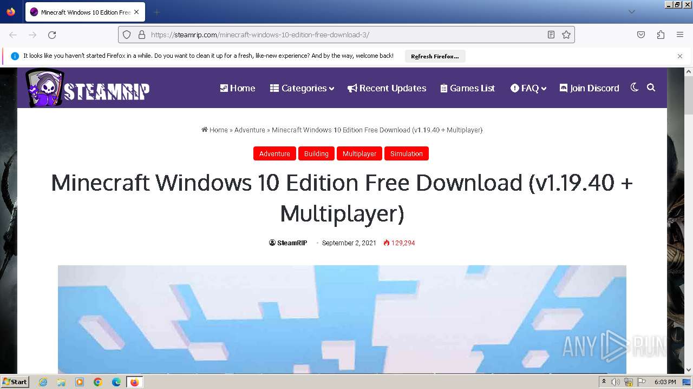Viewport: 693px width, 389px height.
Task: Select Firefox taskbar button
Action: [135, 382]
